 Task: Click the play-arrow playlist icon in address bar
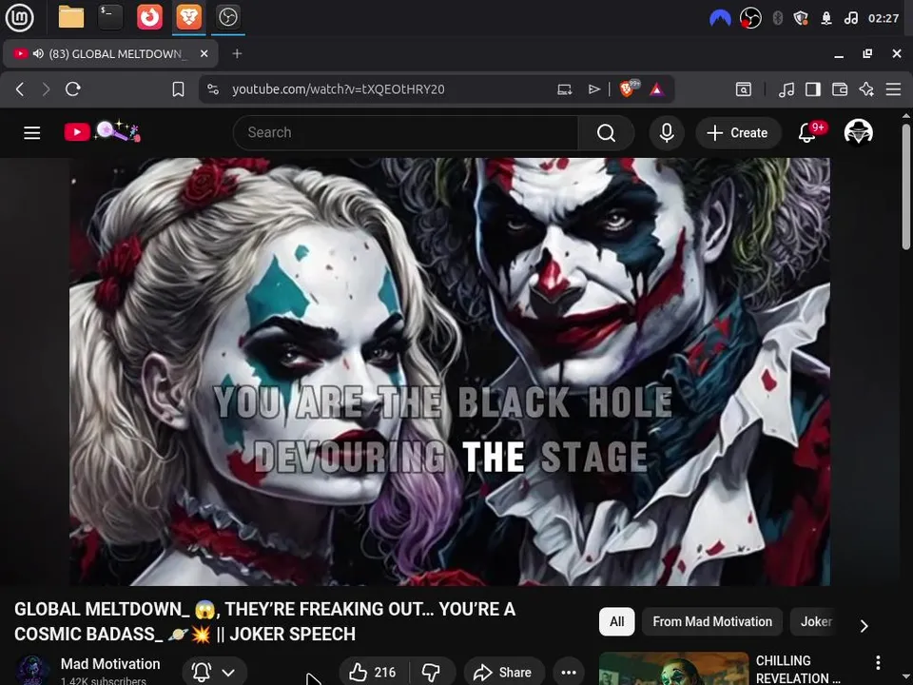(x=593, y=89)
